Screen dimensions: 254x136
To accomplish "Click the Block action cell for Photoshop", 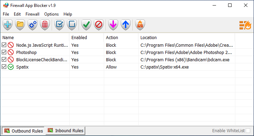I will click(111, 53).
